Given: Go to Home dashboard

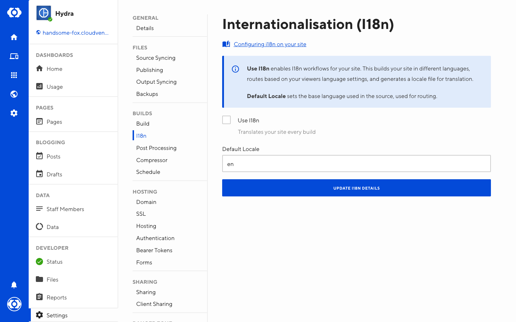Looking at the screenshot, I should (x=49, y=69).
